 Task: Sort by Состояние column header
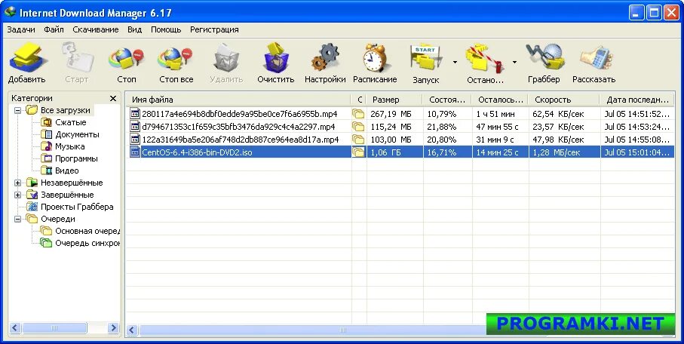447,100
